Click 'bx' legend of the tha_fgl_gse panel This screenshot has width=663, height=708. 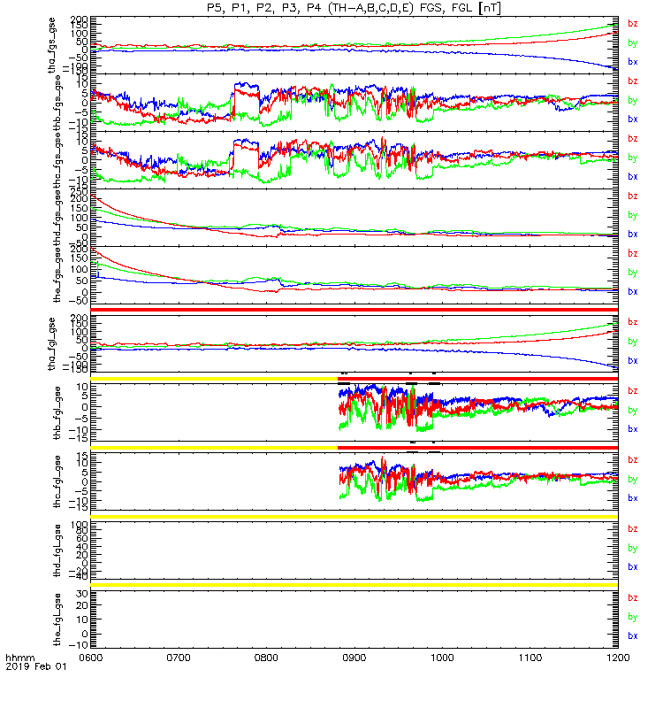633,361
